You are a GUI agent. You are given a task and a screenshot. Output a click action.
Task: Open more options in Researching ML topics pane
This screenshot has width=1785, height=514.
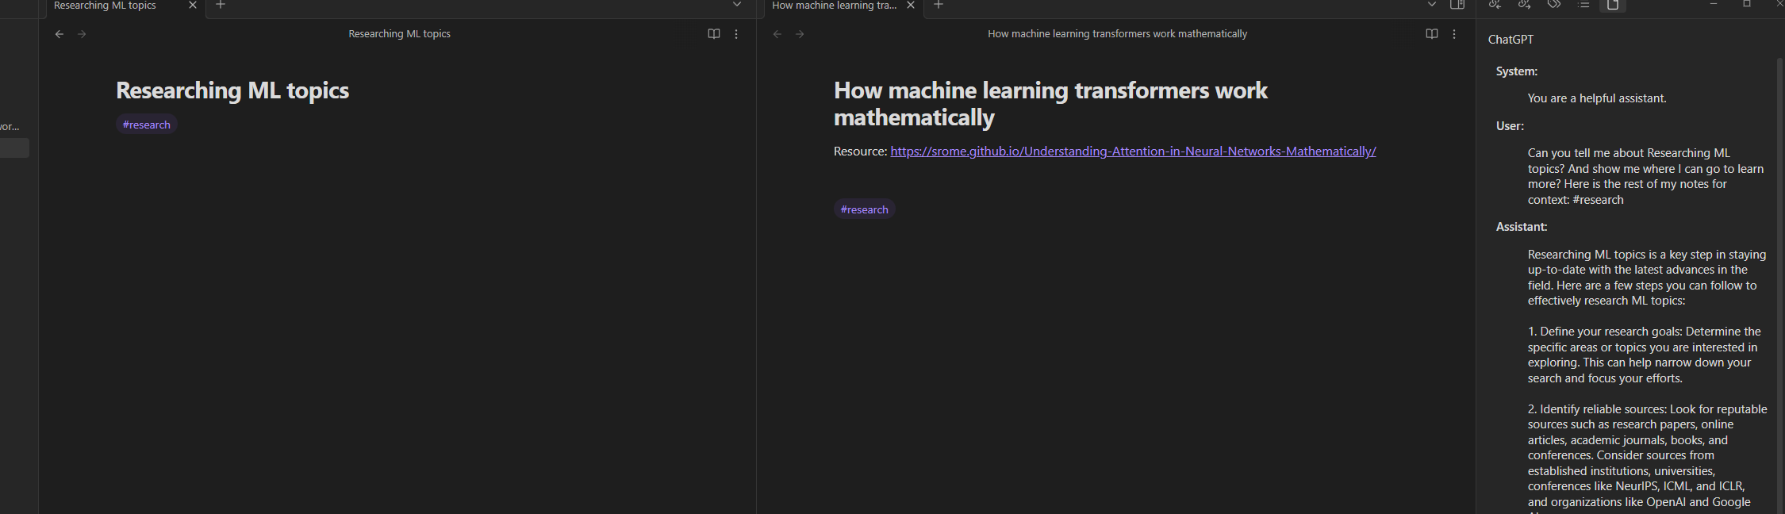pyautogui.click(x=736, y=34)
